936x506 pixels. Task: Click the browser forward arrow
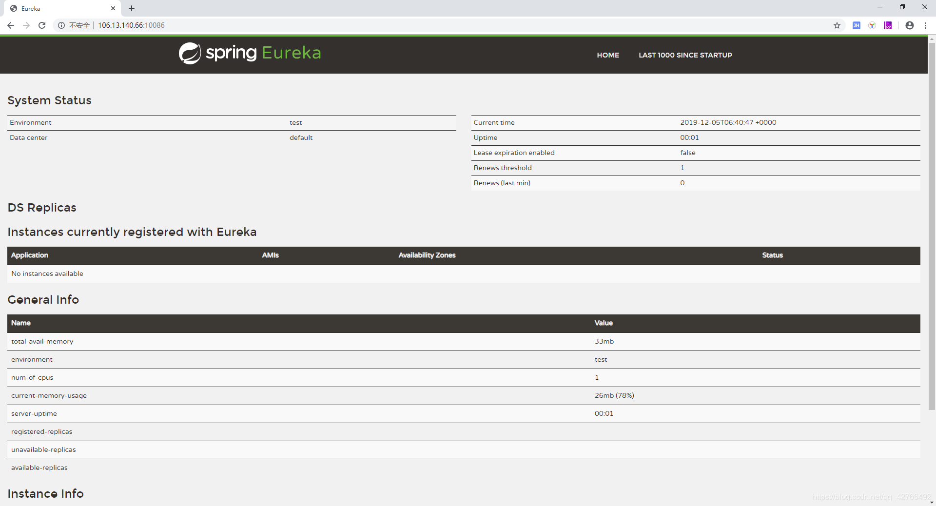click(26, 25)
